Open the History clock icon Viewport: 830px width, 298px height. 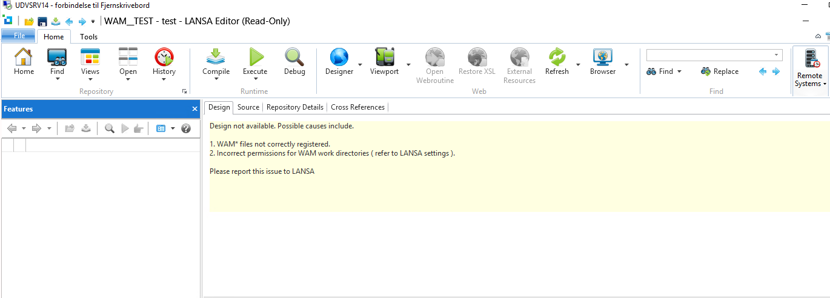[x=164, y=57]
